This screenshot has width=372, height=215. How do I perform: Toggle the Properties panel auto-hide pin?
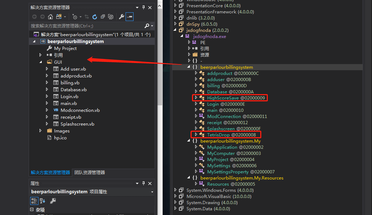click(x=143, y=183)
